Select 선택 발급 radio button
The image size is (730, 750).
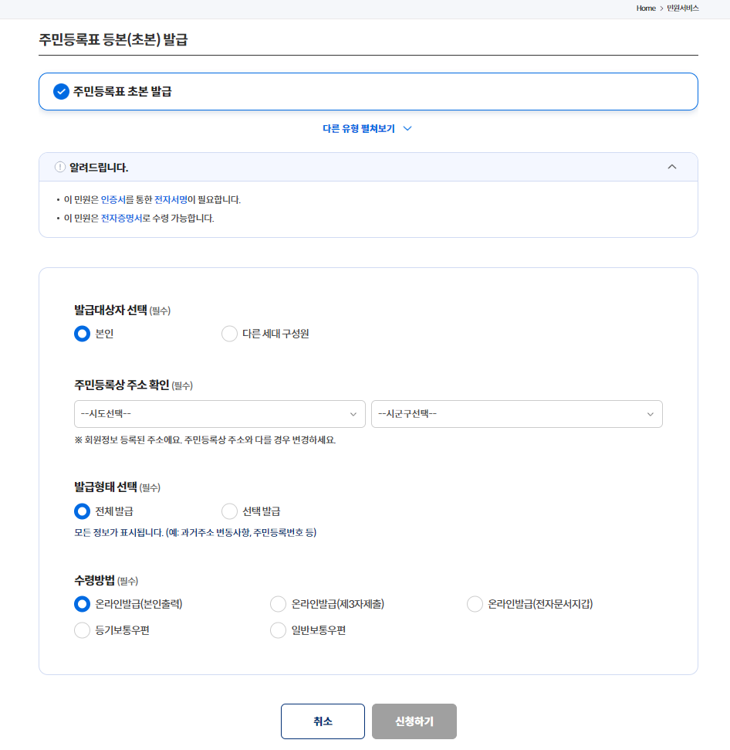click(x=229, y=511)
